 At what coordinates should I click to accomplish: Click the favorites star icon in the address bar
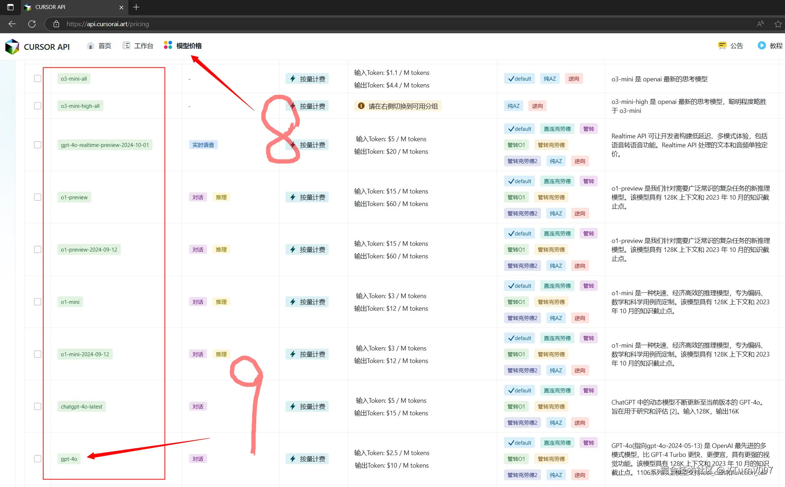click(x=778, y=24)
